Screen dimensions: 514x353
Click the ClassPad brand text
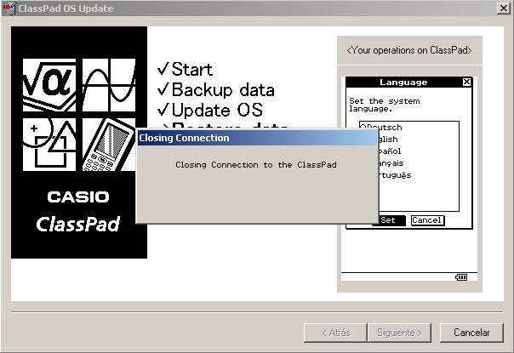(x=78, y=225)
